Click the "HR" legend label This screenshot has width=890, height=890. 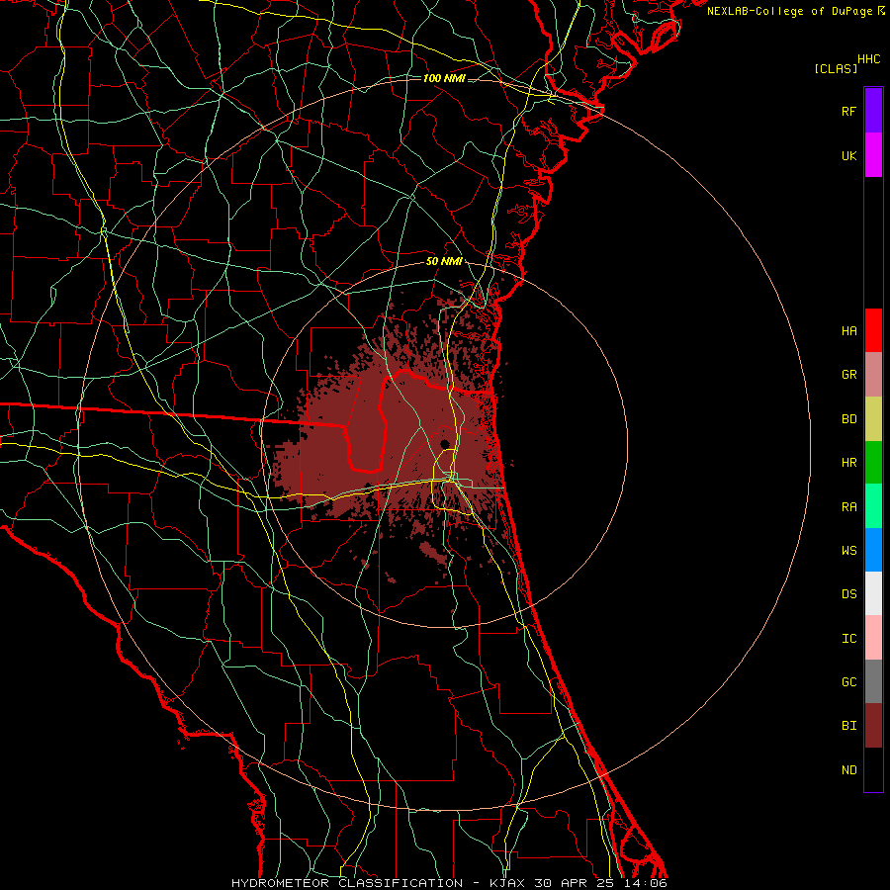[x=848, y=463]
